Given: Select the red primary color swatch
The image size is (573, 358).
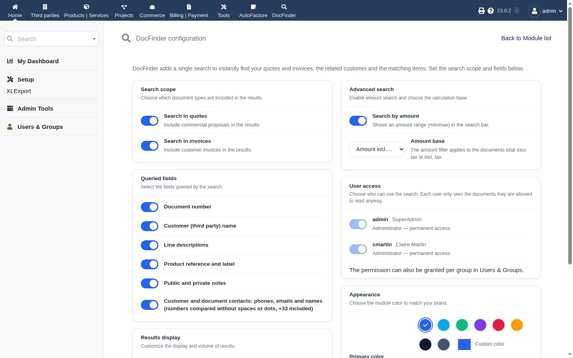Looking at the screenshot, I should click(499, 325).
